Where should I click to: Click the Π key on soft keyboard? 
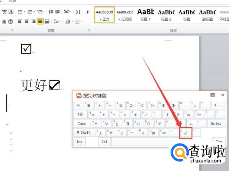click(128, 123)
